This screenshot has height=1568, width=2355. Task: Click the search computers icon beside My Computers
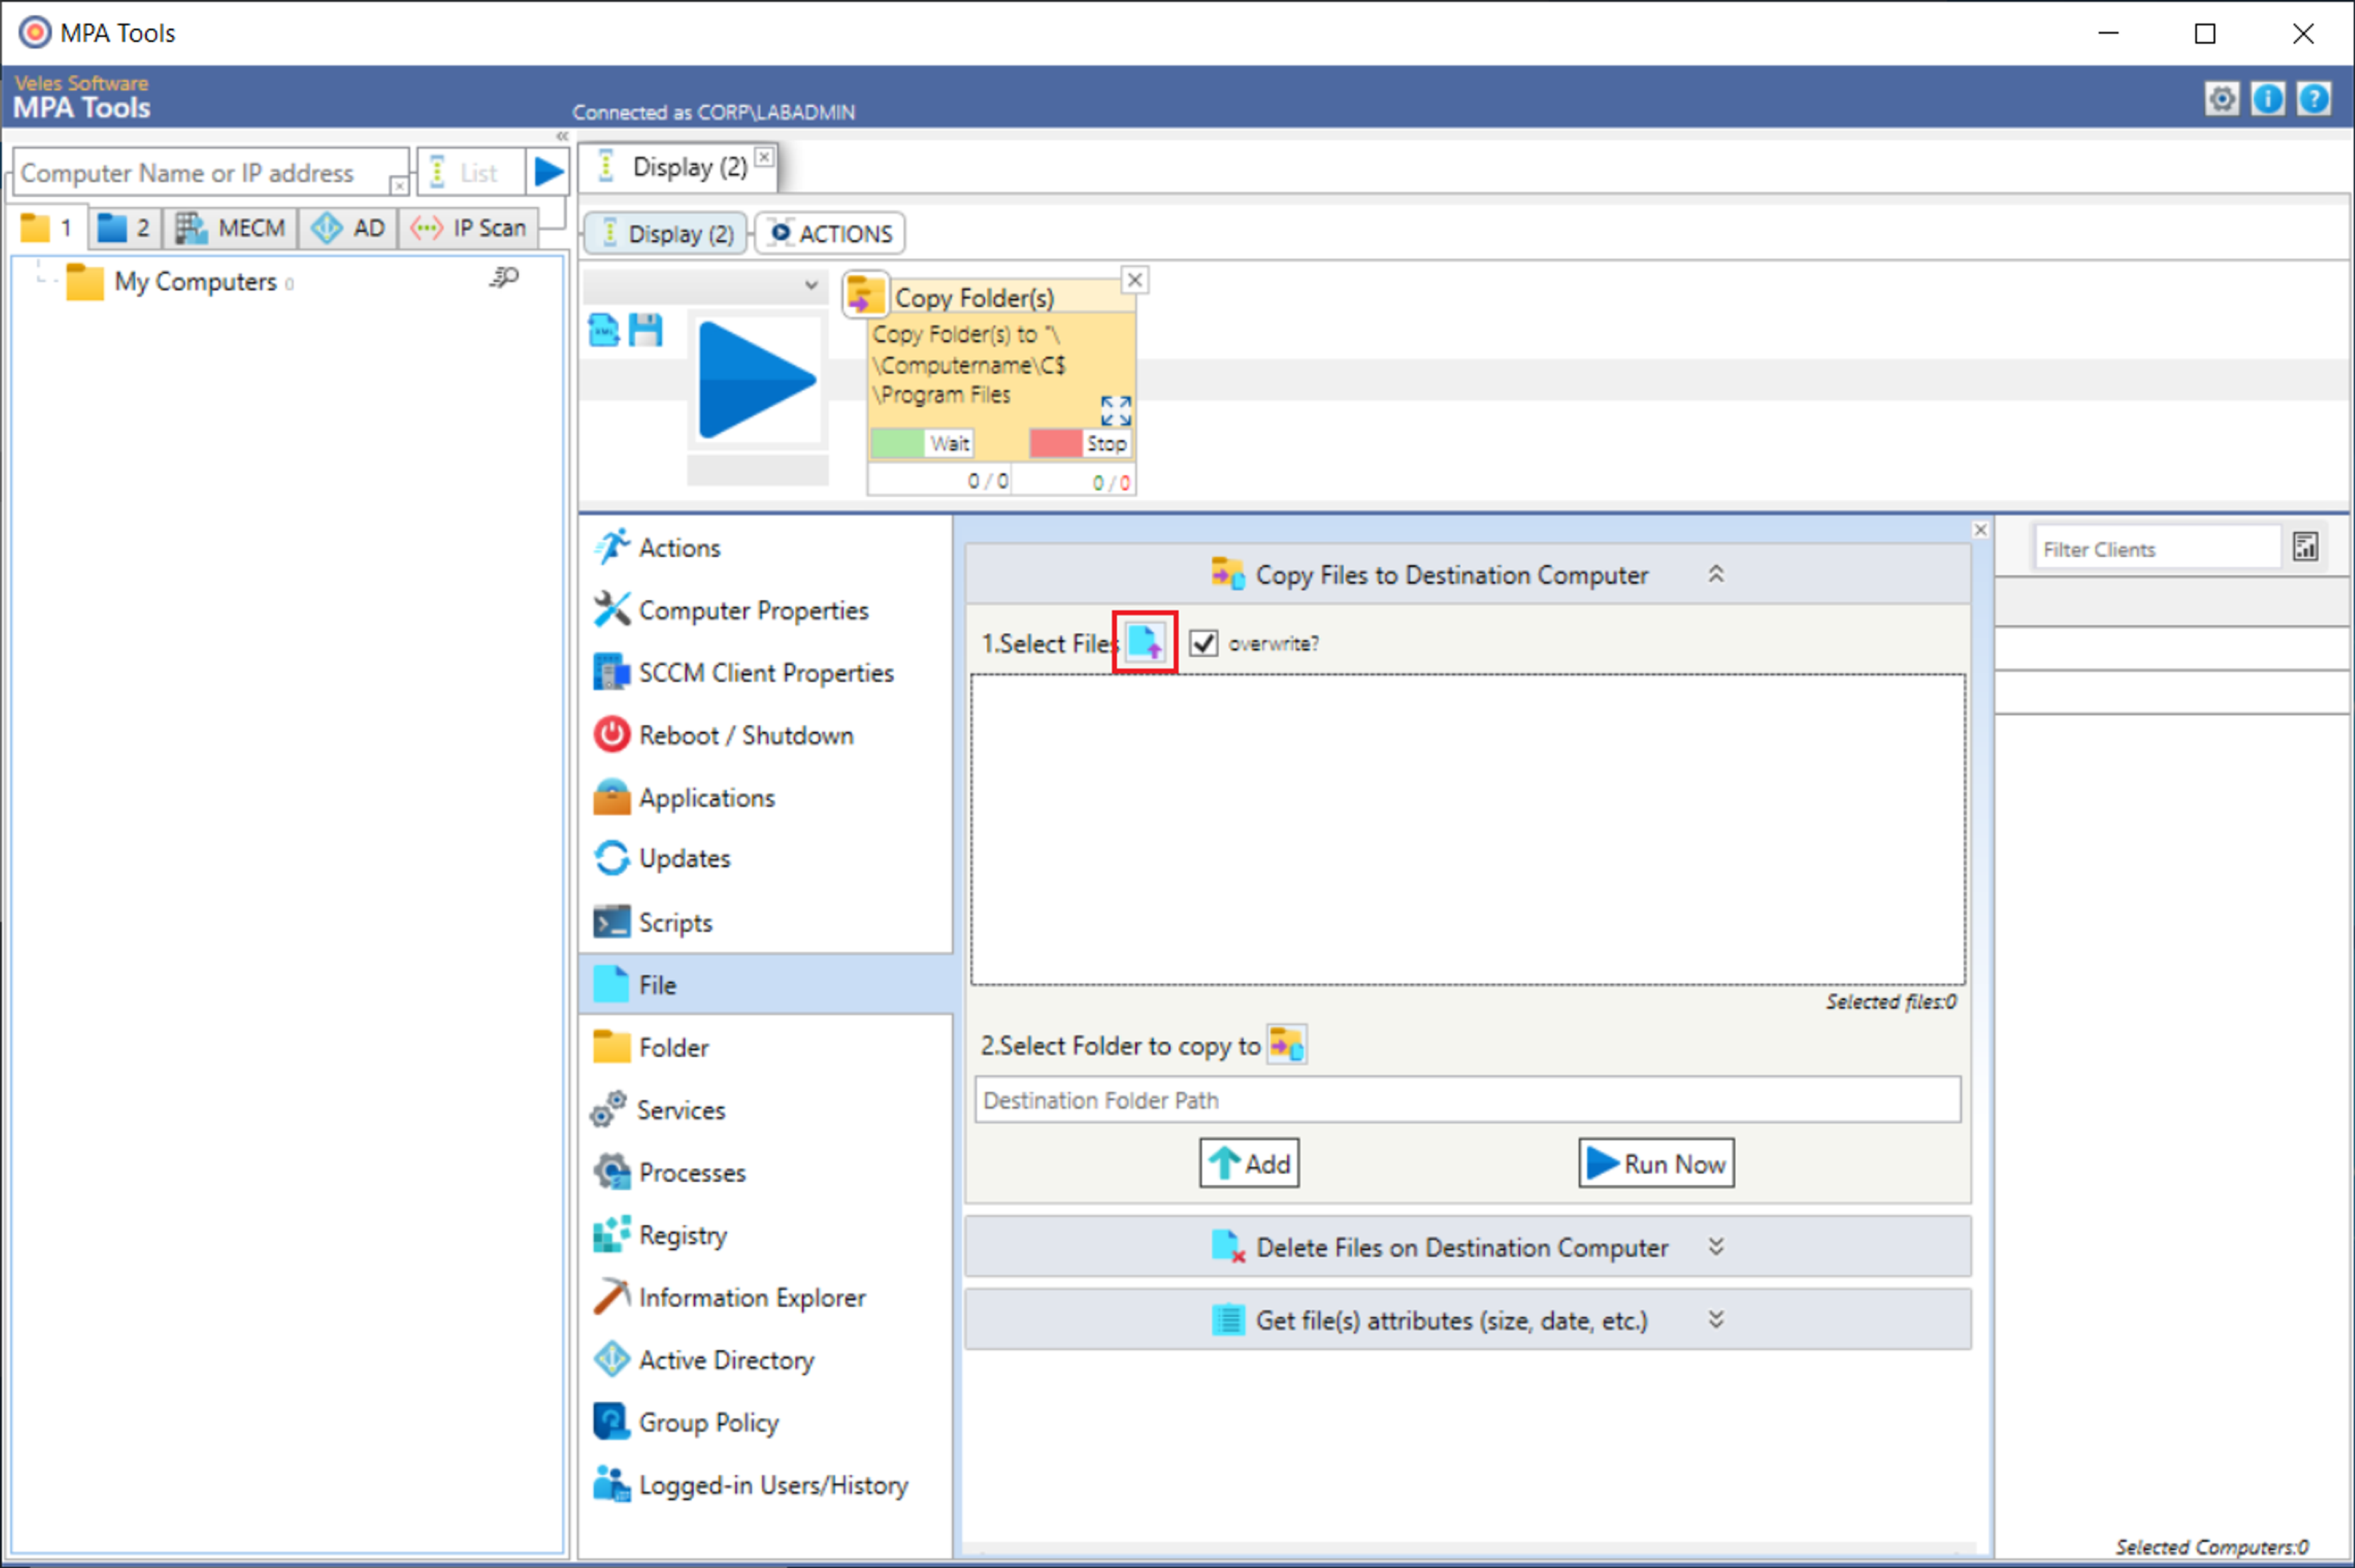click(x=504, y=278)
